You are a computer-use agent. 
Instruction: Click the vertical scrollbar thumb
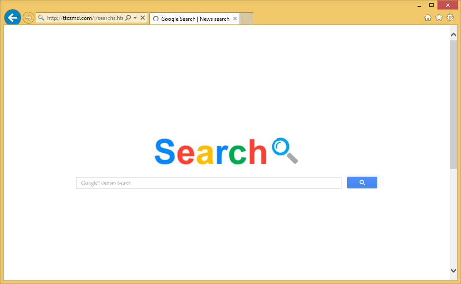pyautogui.click(x=453, y=104)
